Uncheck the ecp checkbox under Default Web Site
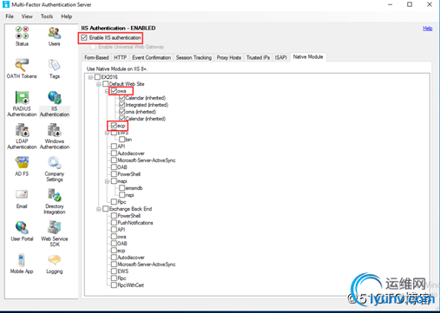Screen dimensions: 440x313 pos(114,126)
